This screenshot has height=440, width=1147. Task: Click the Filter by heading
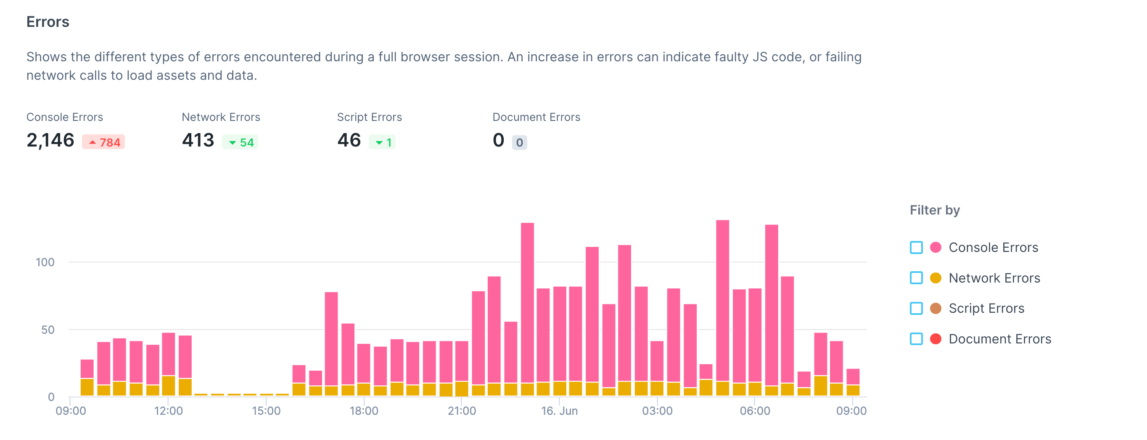[934, 210]
